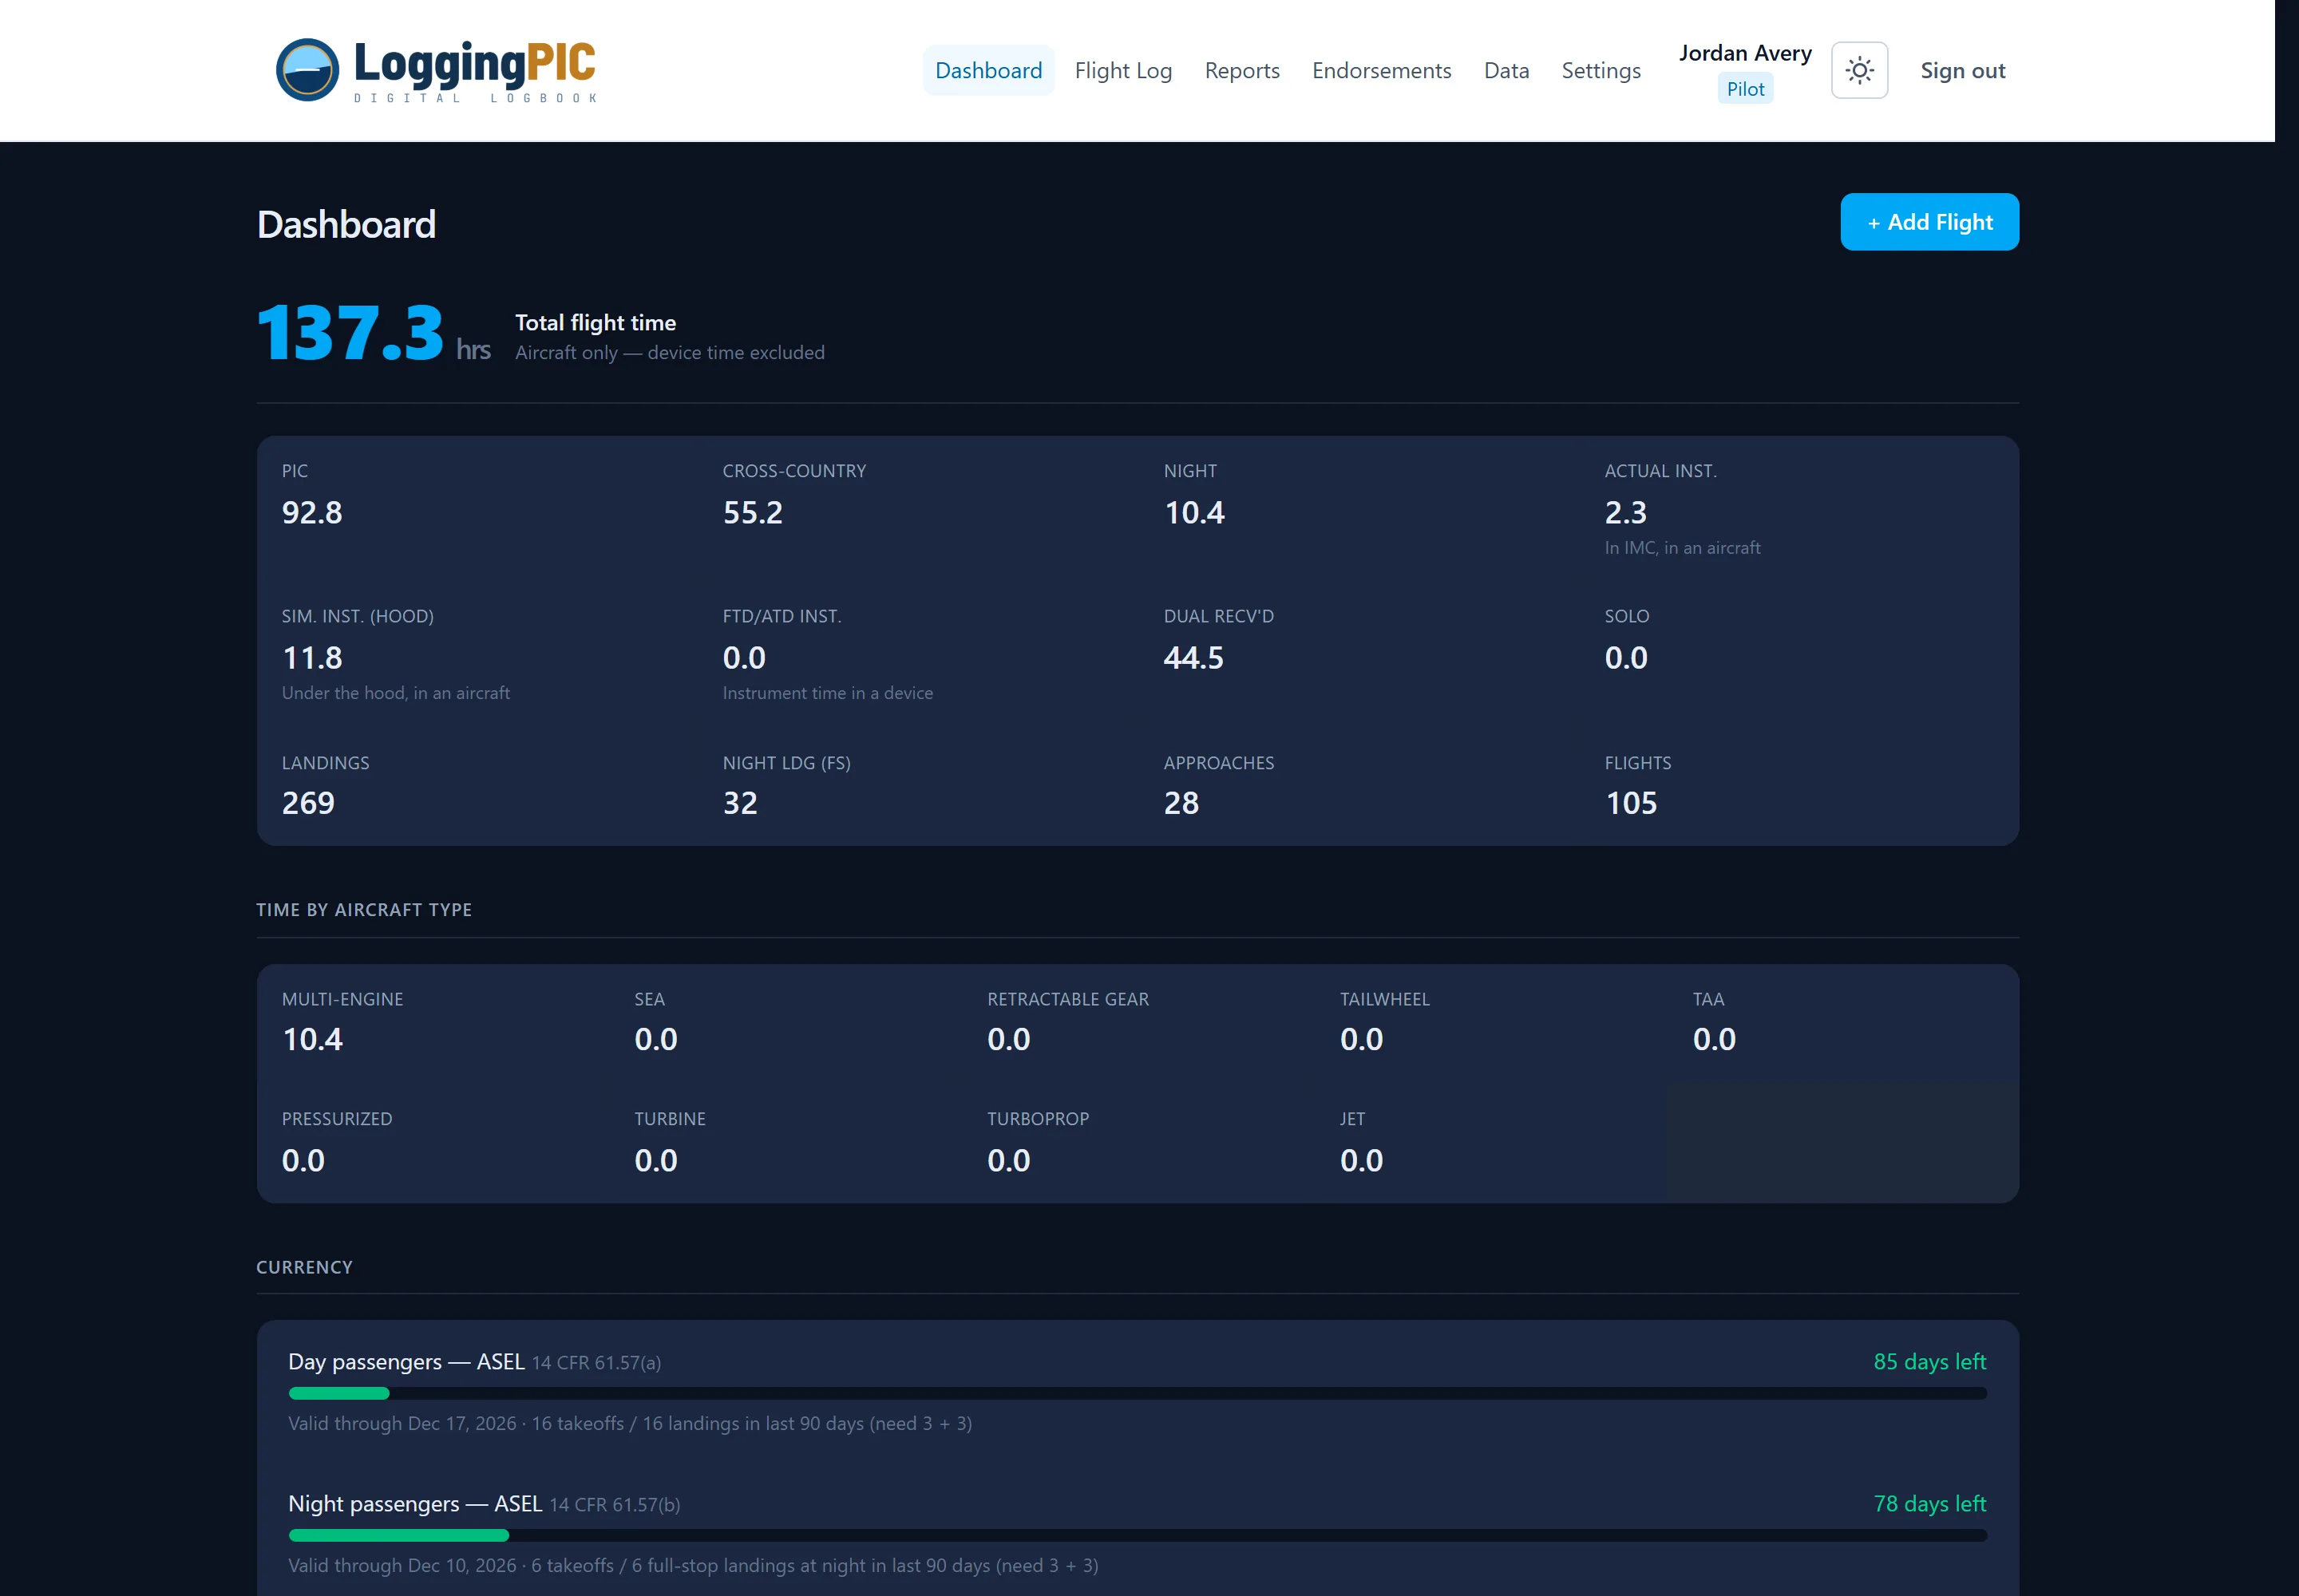Viewport: 2299px width, 1596px height.
Task: Open the Endorsements section
Action: [x=1381, y=70]
